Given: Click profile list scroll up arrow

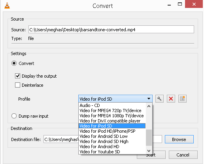Looking at the screenshot, I should pyautogui.click(x=149, y=106).
